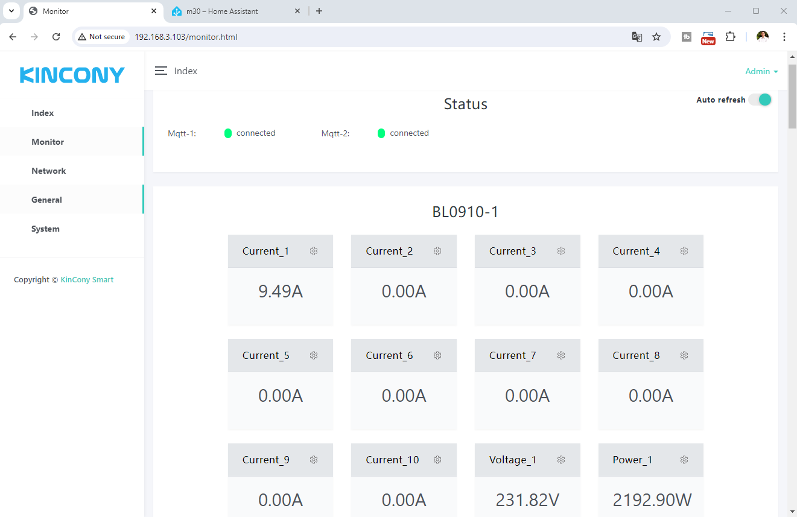Click gear icon beside Voltage_1
The width and height of the screenshot is (797, 517).
561,460
